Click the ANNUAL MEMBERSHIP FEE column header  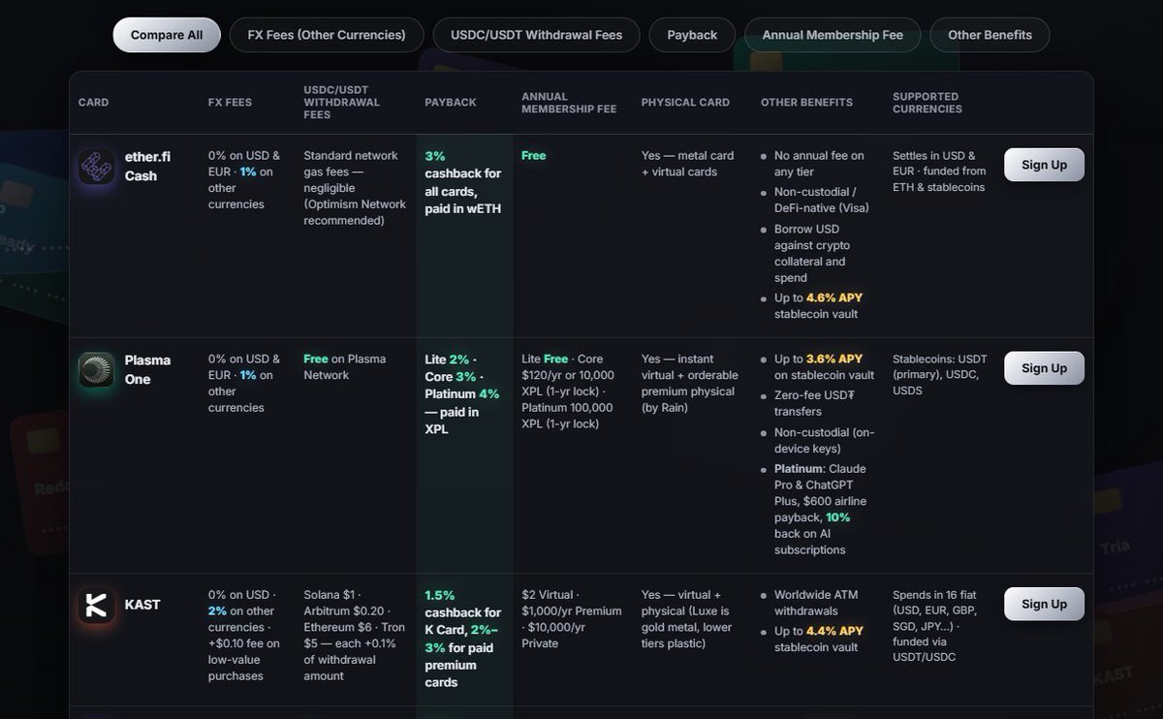569,103
